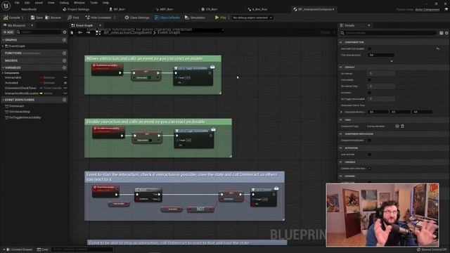Viewport: 450px width, 253px height.
Task: Open the Content Drawer
Action: (20, 249)
